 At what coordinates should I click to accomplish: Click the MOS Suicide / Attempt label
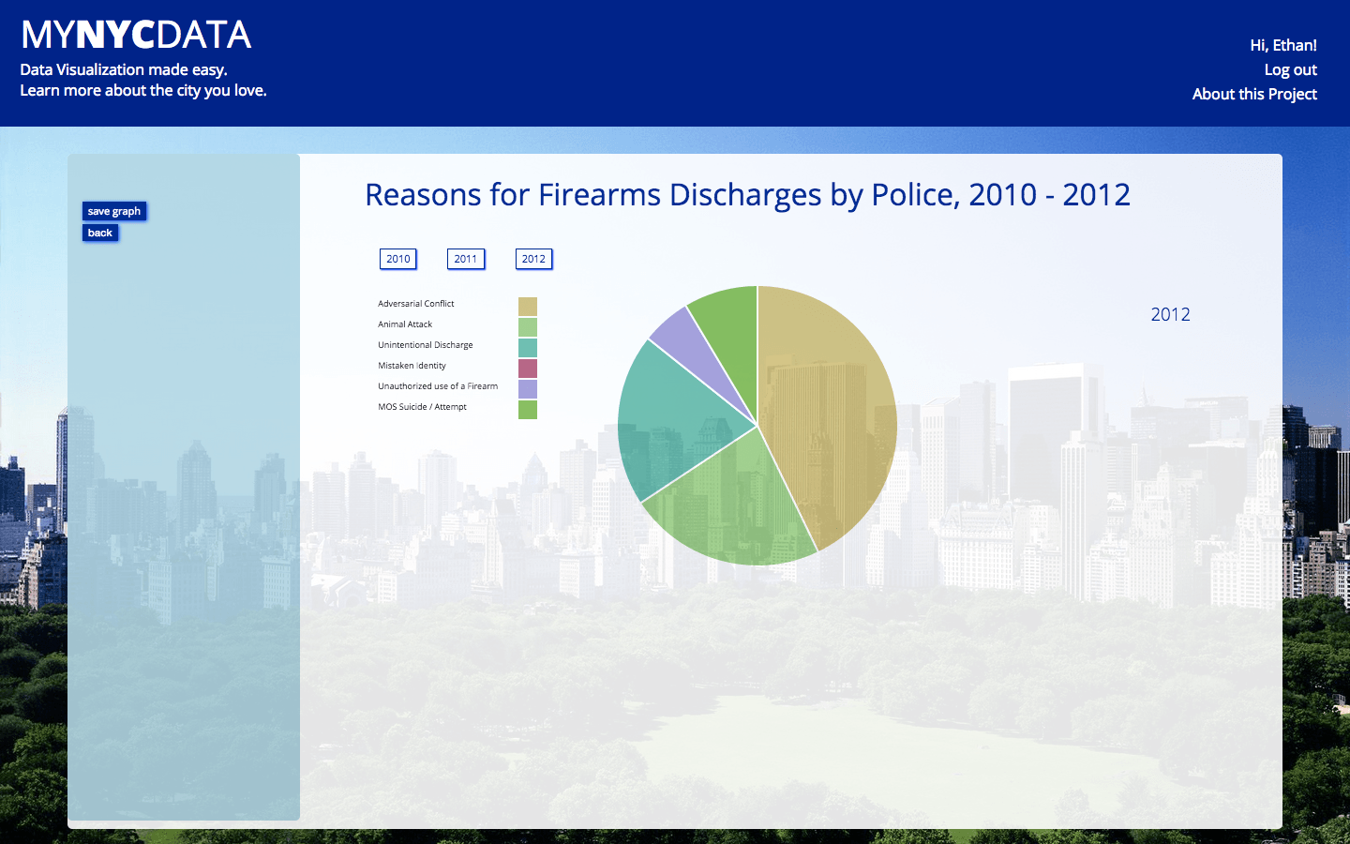coord(422,407)
